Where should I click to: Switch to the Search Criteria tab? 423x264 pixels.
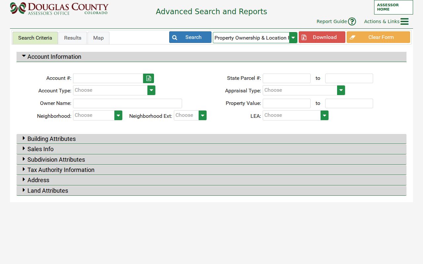coord(35,38)
